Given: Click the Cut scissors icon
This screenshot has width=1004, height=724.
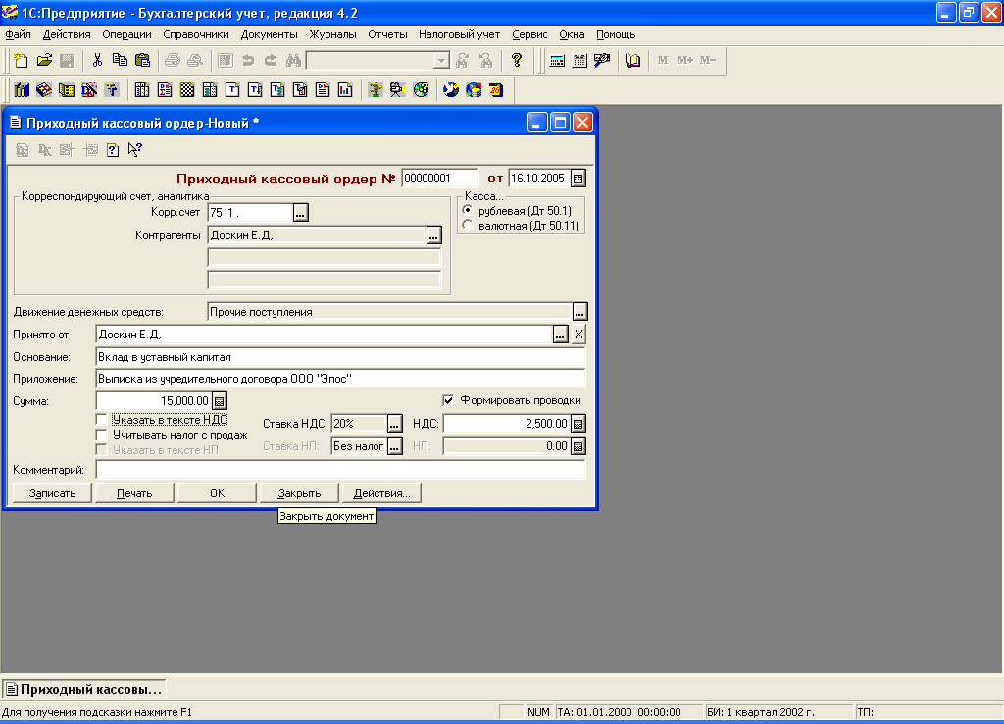Looking at the screenshot, I should point(97,60).
